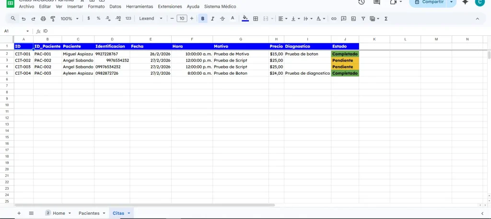Open the Archivo menu
The image size is (491, 219).
coord(27,6)
